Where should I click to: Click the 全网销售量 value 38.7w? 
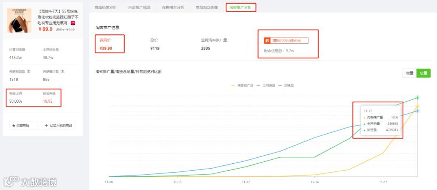coord(48,58)
